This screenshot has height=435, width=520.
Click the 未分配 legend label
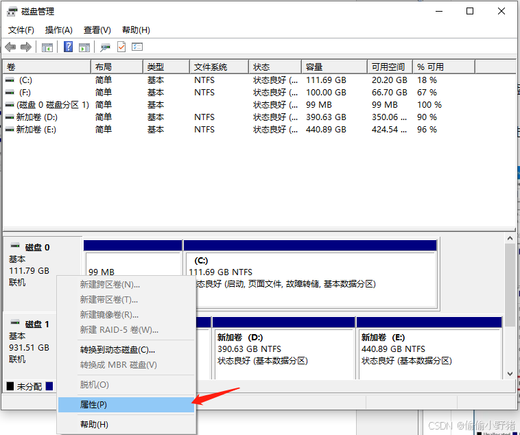29,386
